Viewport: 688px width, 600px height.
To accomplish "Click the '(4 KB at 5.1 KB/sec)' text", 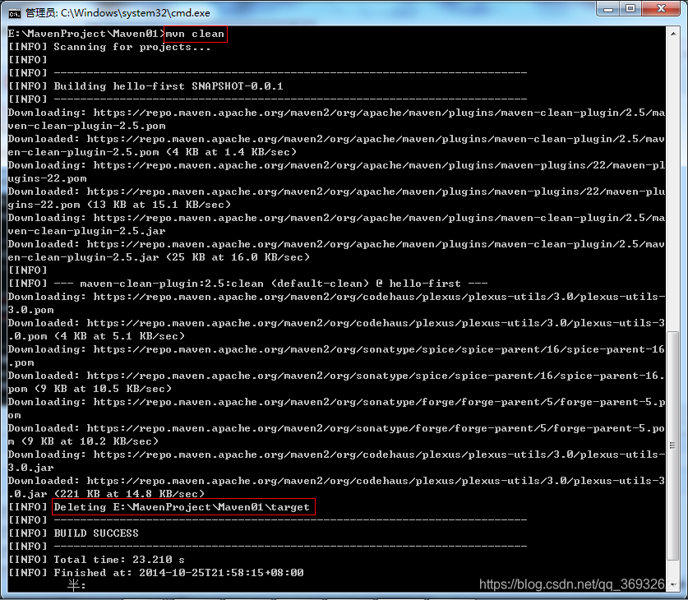I will (119, 336).
